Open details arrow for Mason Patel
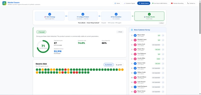This screenshot has width=201, height=95. (x=163, y=35)
